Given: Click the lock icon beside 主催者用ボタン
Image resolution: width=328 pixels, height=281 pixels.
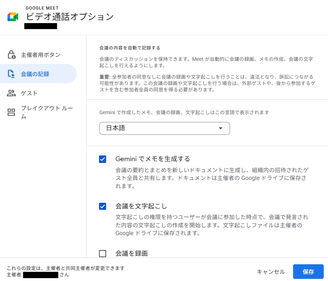Looking at the screenshot, I should [x=11, y=55].
